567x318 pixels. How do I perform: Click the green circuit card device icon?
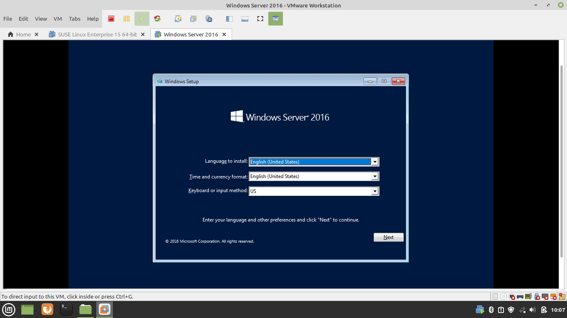[528, 296]
